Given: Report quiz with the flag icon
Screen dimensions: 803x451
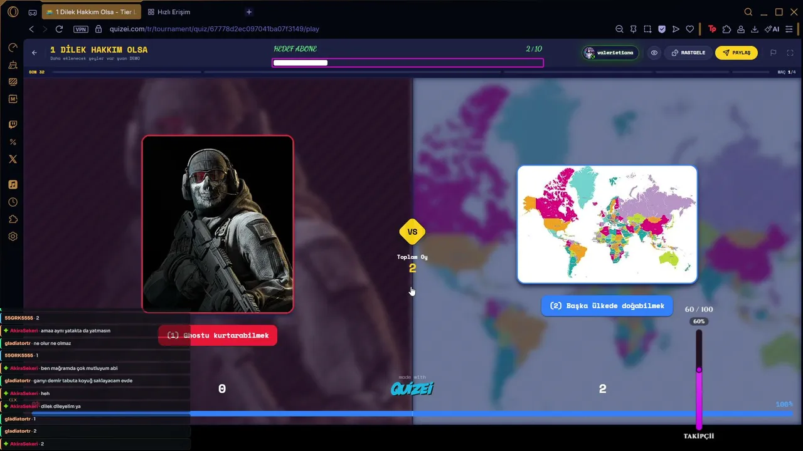Looking at the screenshot, I should click(773, 53).
